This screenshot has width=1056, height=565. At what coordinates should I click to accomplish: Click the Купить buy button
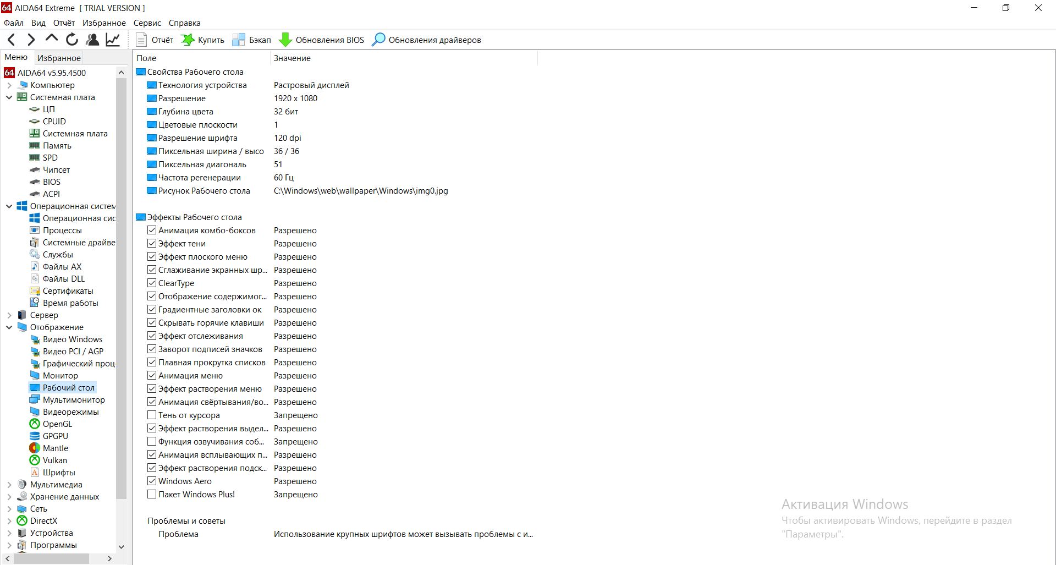202,40
